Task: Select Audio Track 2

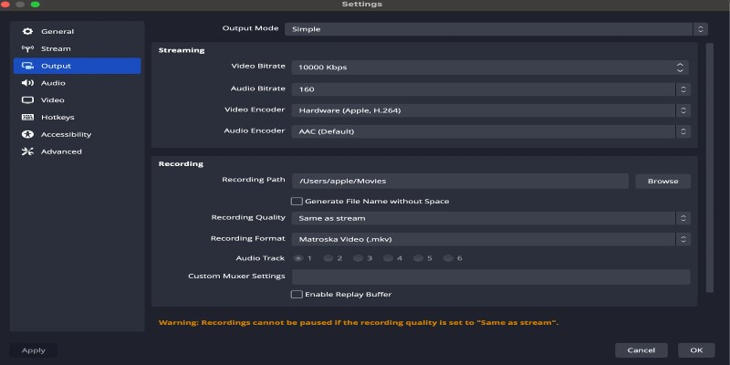Action: pyautogui.click(x=328, y=258)
